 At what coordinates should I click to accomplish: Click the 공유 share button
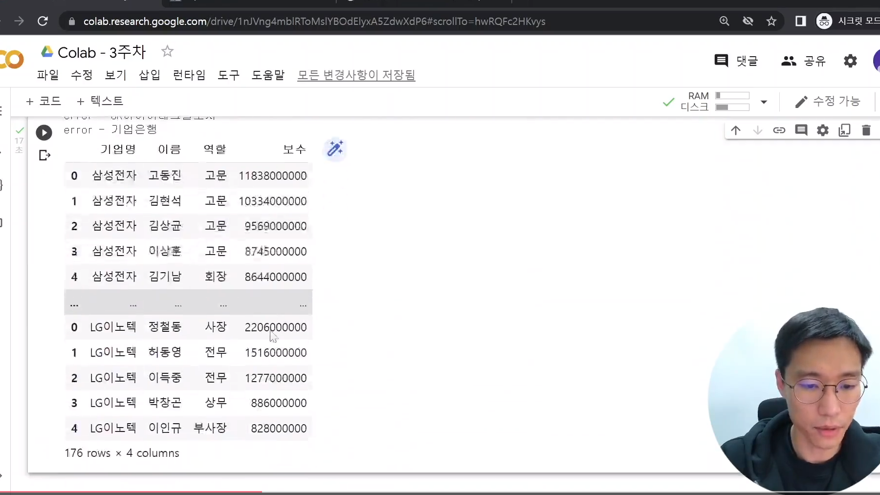[x=803, y=61]
